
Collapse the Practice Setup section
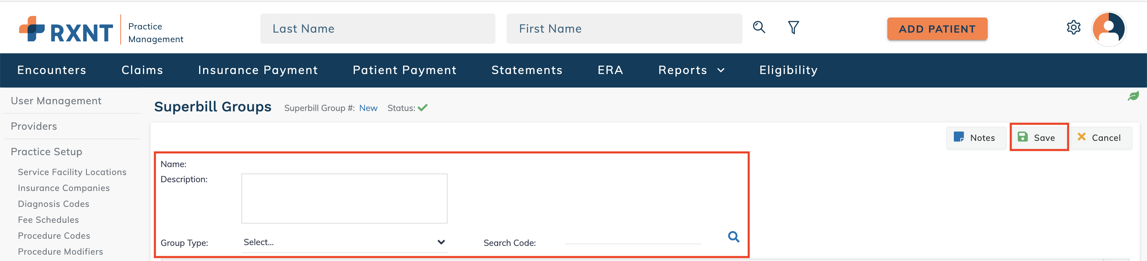pos(46,152)
